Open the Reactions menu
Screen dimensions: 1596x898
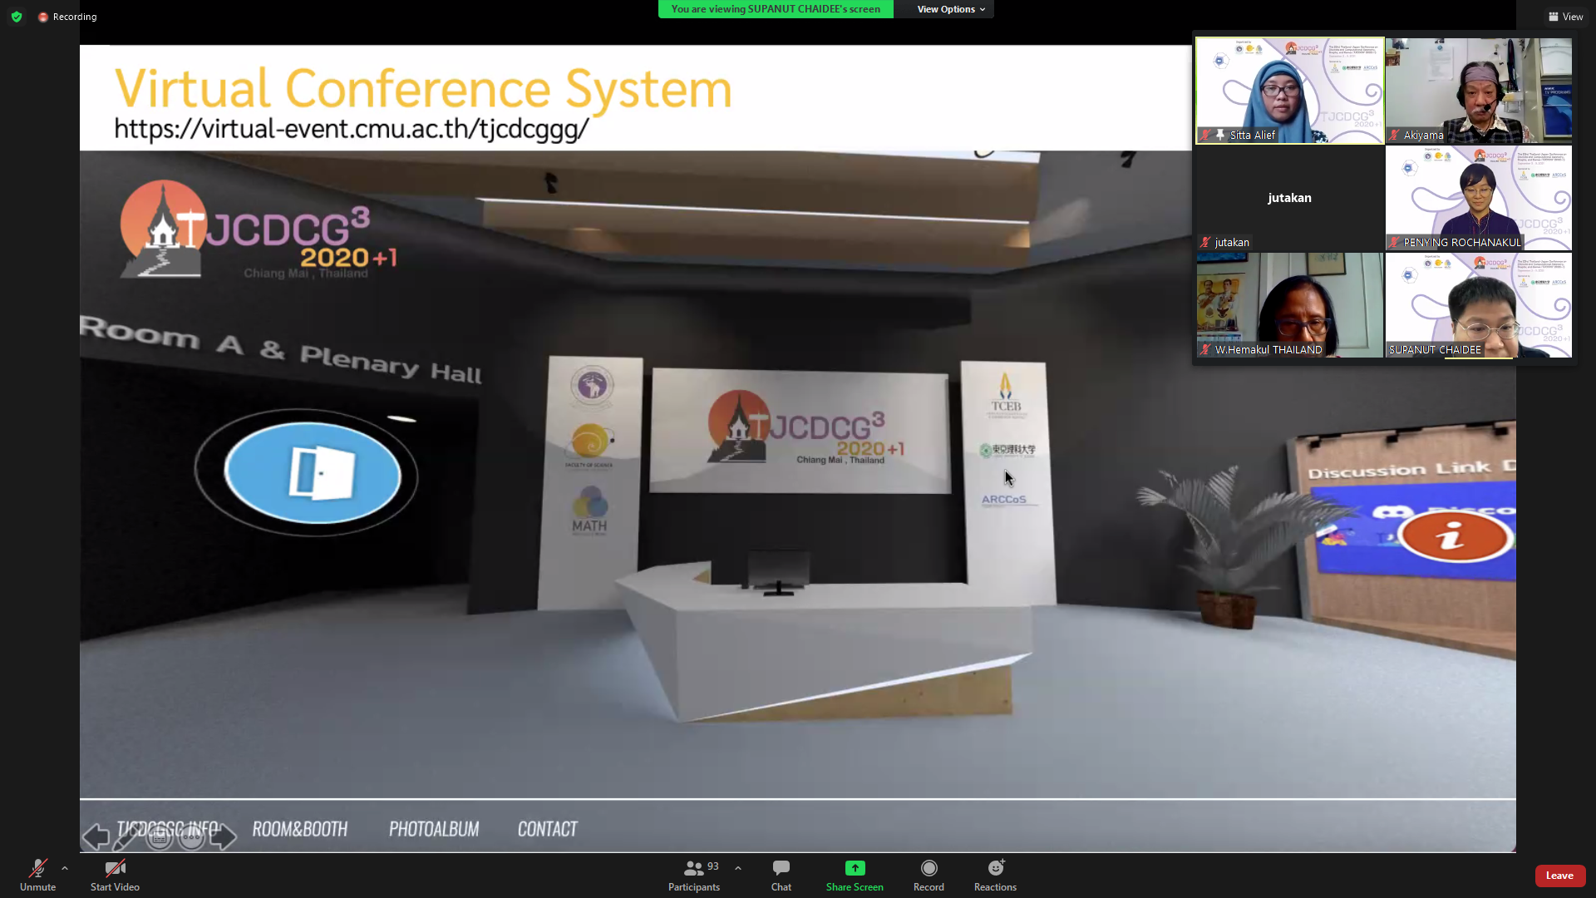(995, 876)
